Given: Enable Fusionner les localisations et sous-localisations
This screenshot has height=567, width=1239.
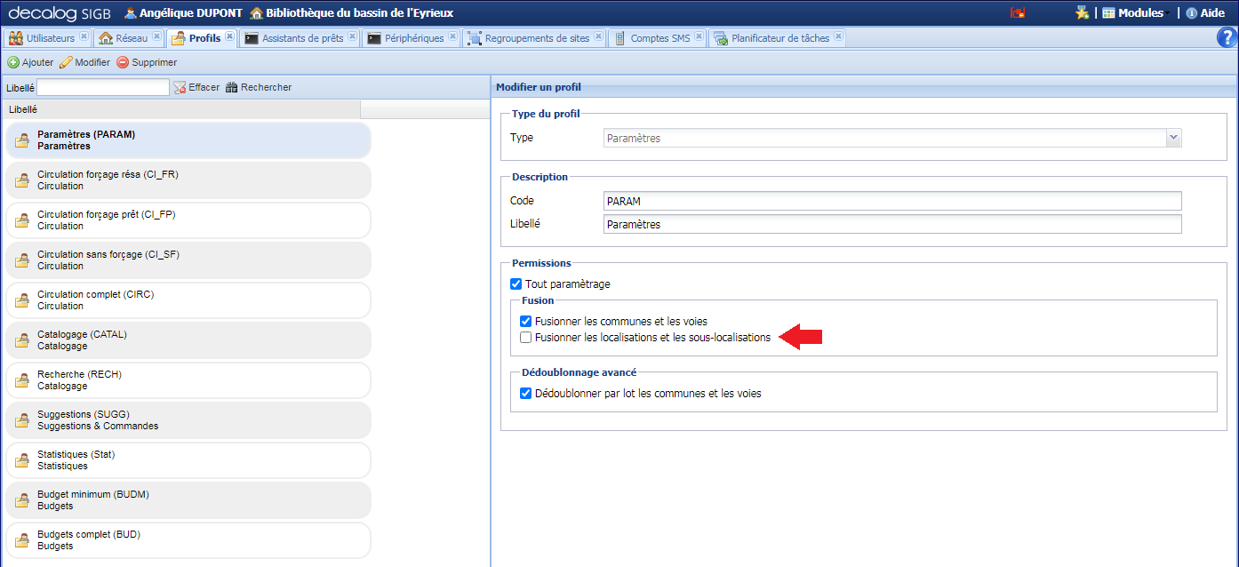Looking at the screenshot, I should click(x=526, y=338).
